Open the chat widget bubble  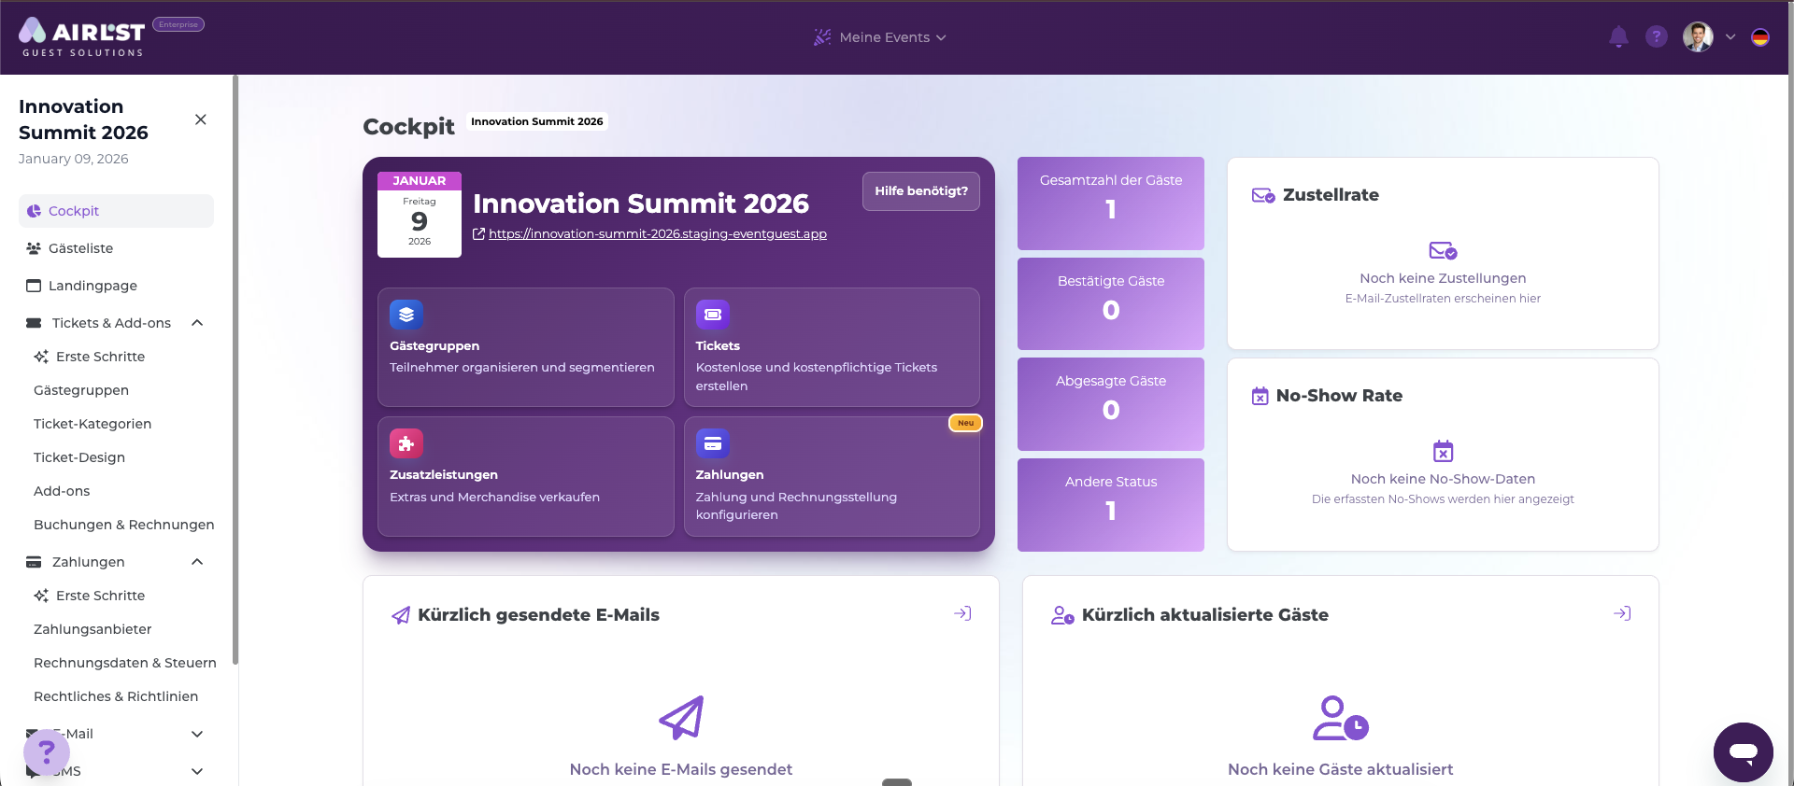coord(1743,751)
